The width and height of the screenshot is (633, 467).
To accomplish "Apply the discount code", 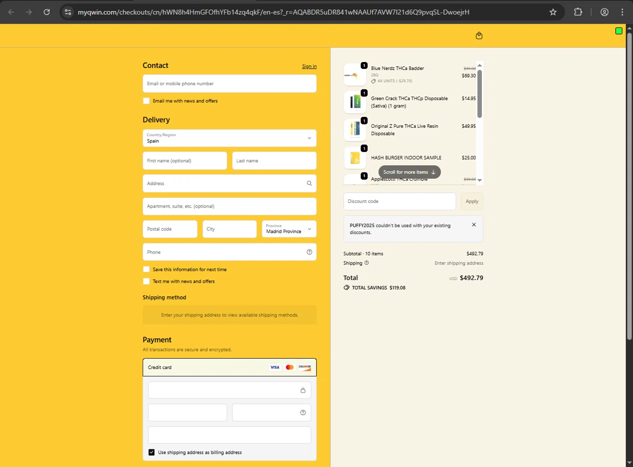I will (472, 201).
